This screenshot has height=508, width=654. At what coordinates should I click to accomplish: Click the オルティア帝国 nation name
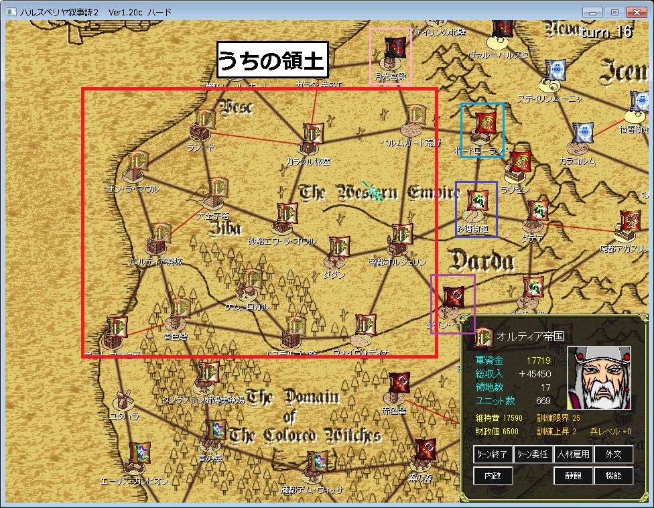[530, 336]
